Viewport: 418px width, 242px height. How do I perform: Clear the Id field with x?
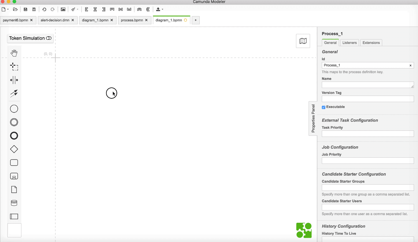411,65
